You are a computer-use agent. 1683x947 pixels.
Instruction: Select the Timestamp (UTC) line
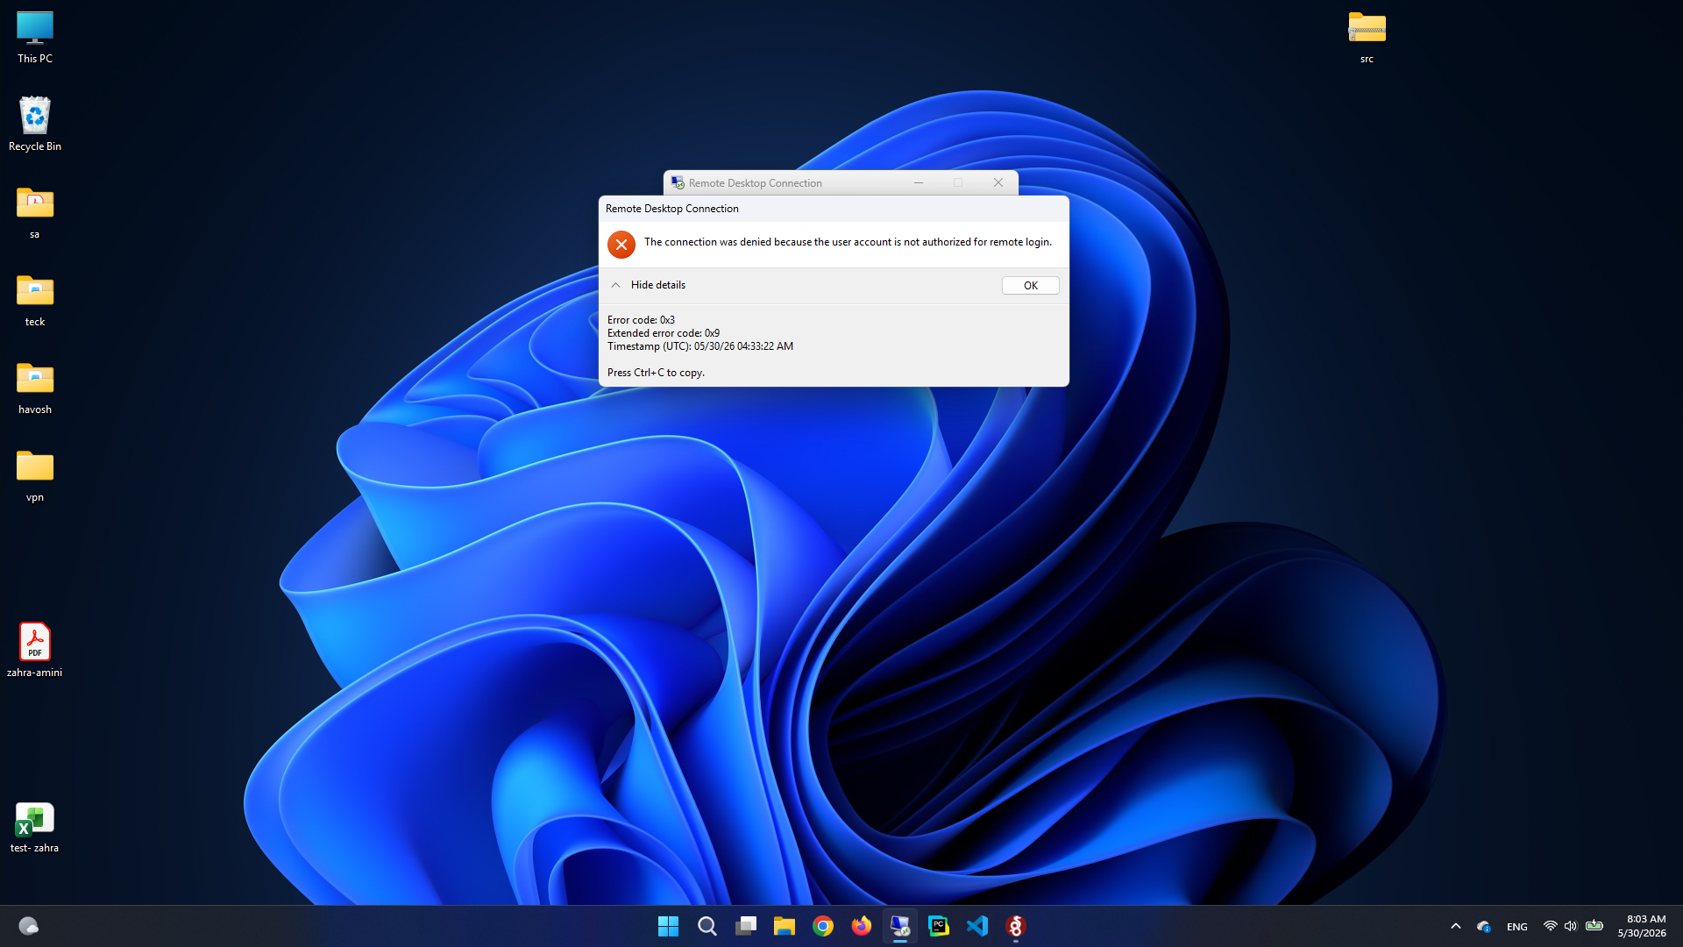point(700,346)
